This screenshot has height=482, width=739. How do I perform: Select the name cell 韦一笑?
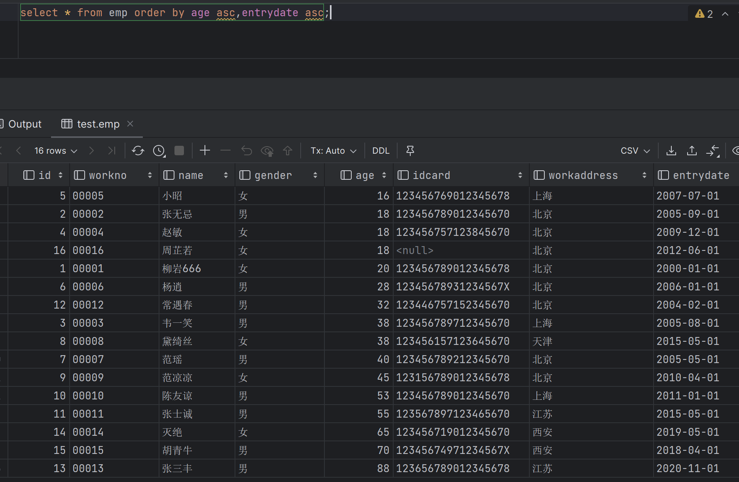coord(197,323)
